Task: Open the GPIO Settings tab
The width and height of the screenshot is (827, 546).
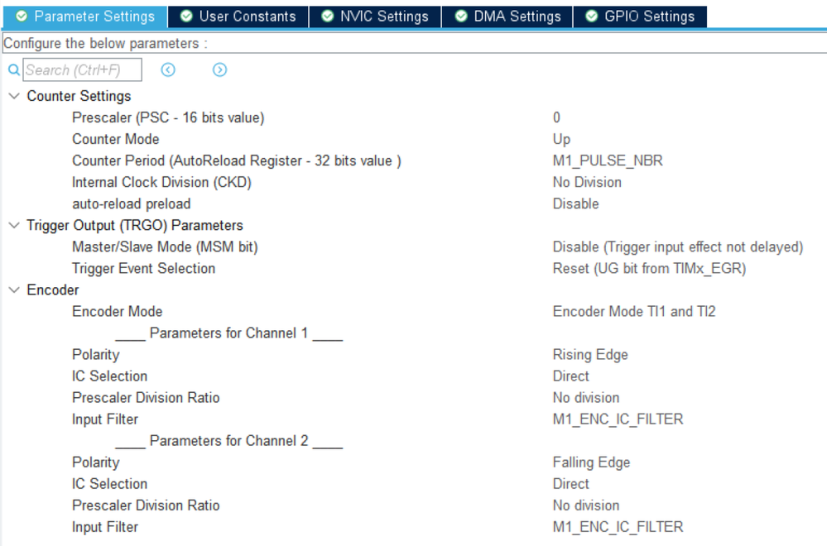Action: pos(640,17)
